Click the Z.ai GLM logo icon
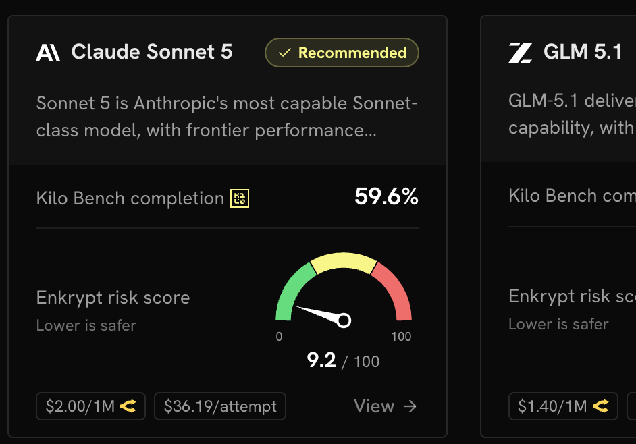This screenshot has height=444, width=636. [x=521, y=53]
